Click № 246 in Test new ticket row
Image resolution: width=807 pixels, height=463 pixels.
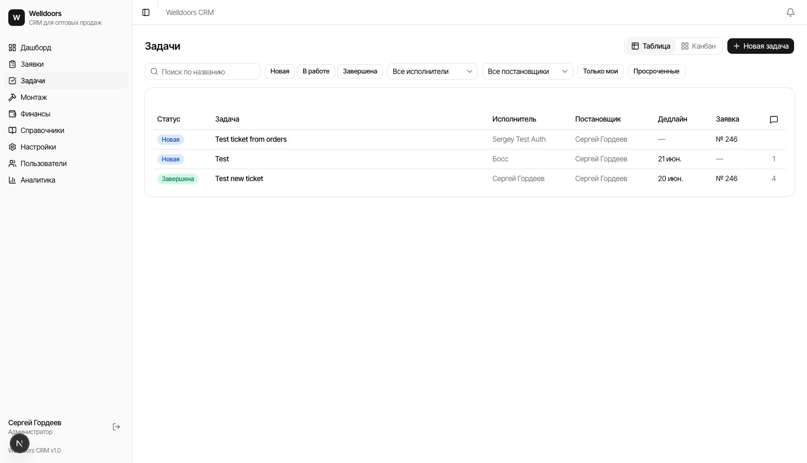point(727,178)
